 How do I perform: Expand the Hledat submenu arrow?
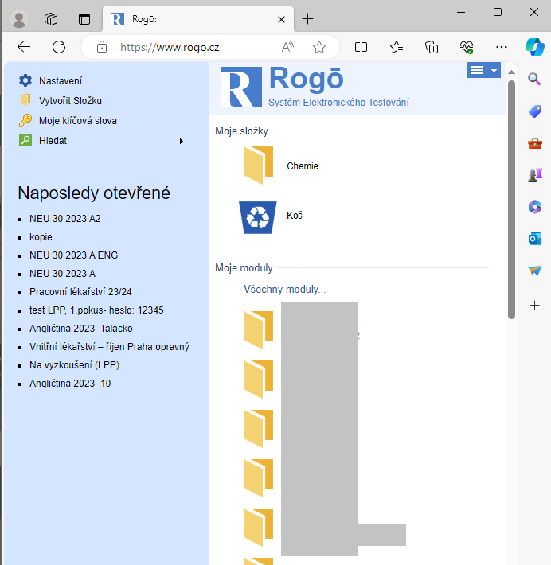tap(182, 142)
